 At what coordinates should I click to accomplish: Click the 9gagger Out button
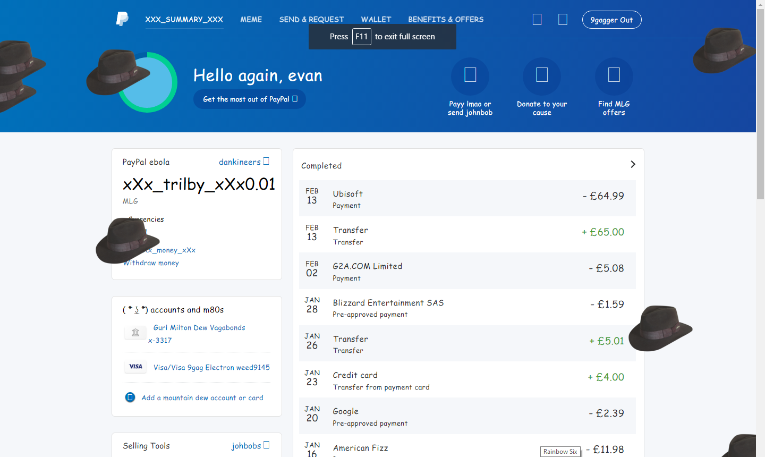pos(612,20)
